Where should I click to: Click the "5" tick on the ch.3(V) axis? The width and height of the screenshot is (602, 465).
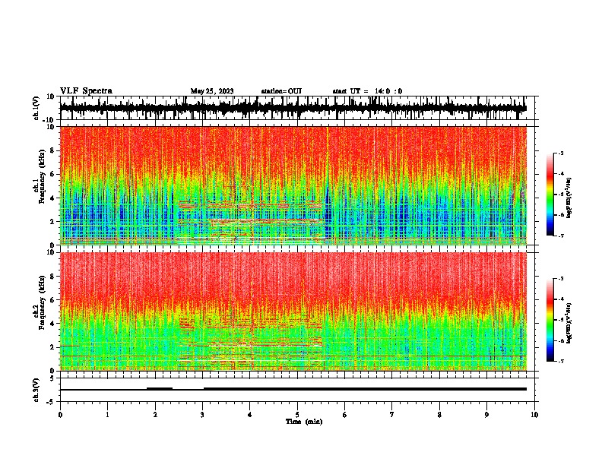click(52, 378)
